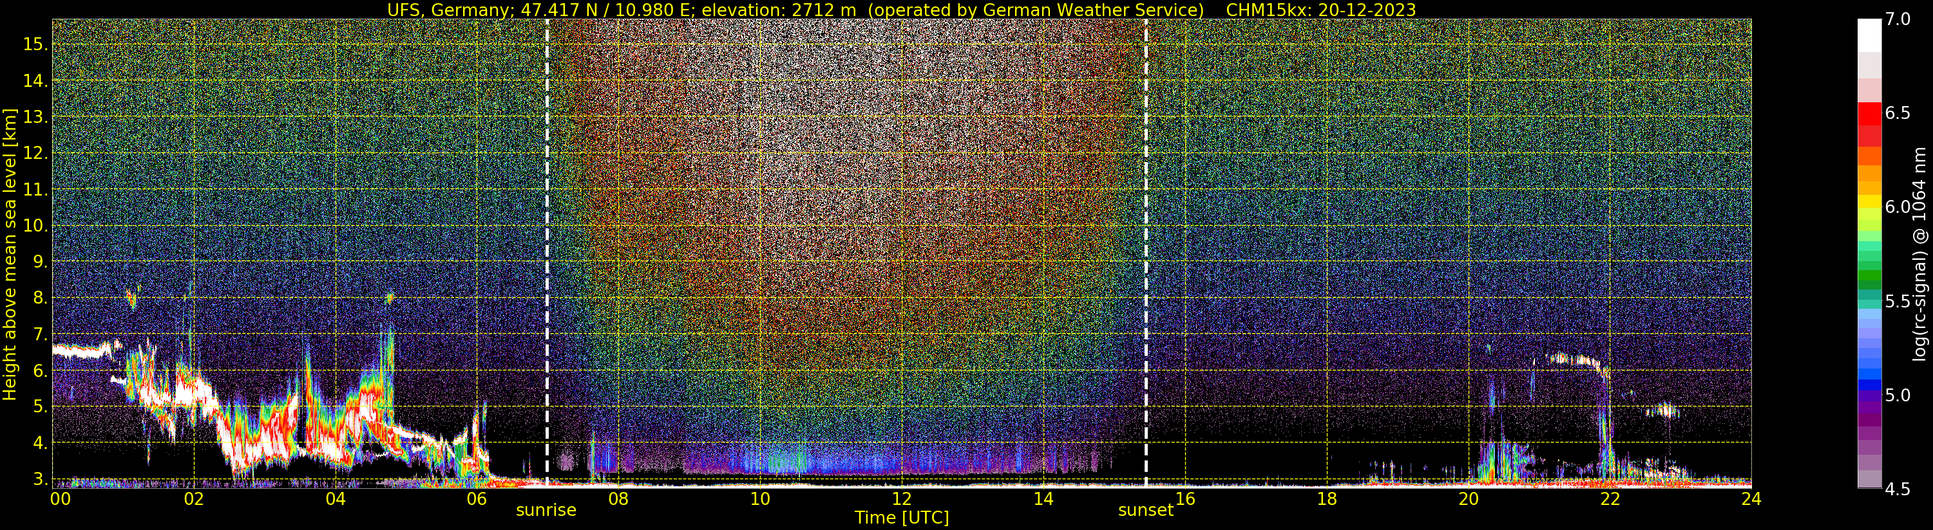
Task: Click the '3.' height tick label
Action: click(41, 479)
